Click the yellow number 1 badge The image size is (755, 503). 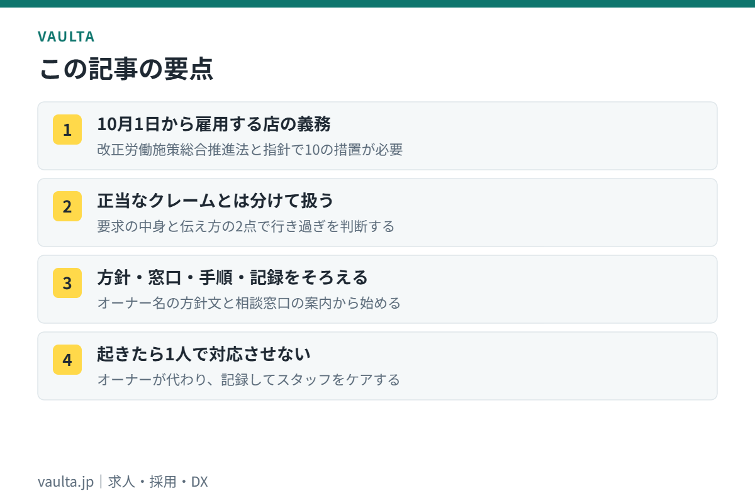click(x=67, y=130)
